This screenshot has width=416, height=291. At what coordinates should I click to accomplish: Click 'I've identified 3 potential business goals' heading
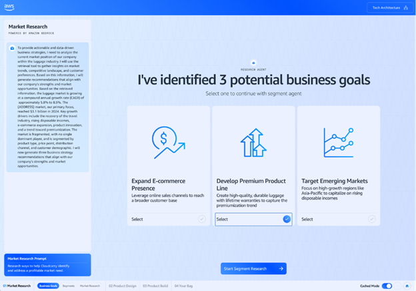(253, 80)
